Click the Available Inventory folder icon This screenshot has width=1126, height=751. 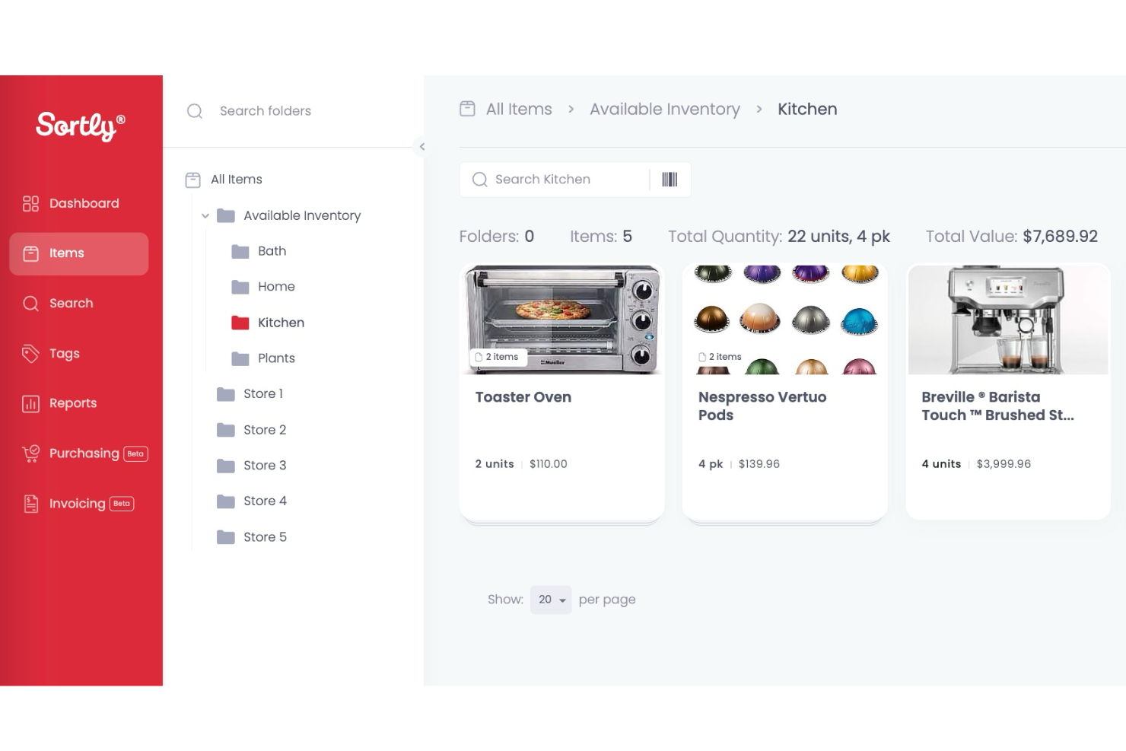point(226,215)
